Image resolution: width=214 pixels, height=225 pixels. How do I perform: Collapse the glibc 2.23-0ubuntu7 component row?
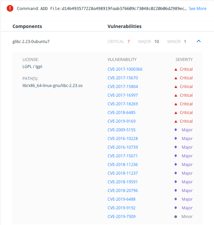click(199, 41)
